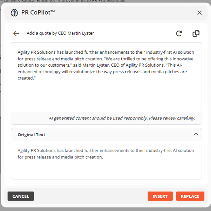Click the PR CoPilot brain logo icon
The width and height of the screenshot is (211, 211).
(x=14, y=13)
